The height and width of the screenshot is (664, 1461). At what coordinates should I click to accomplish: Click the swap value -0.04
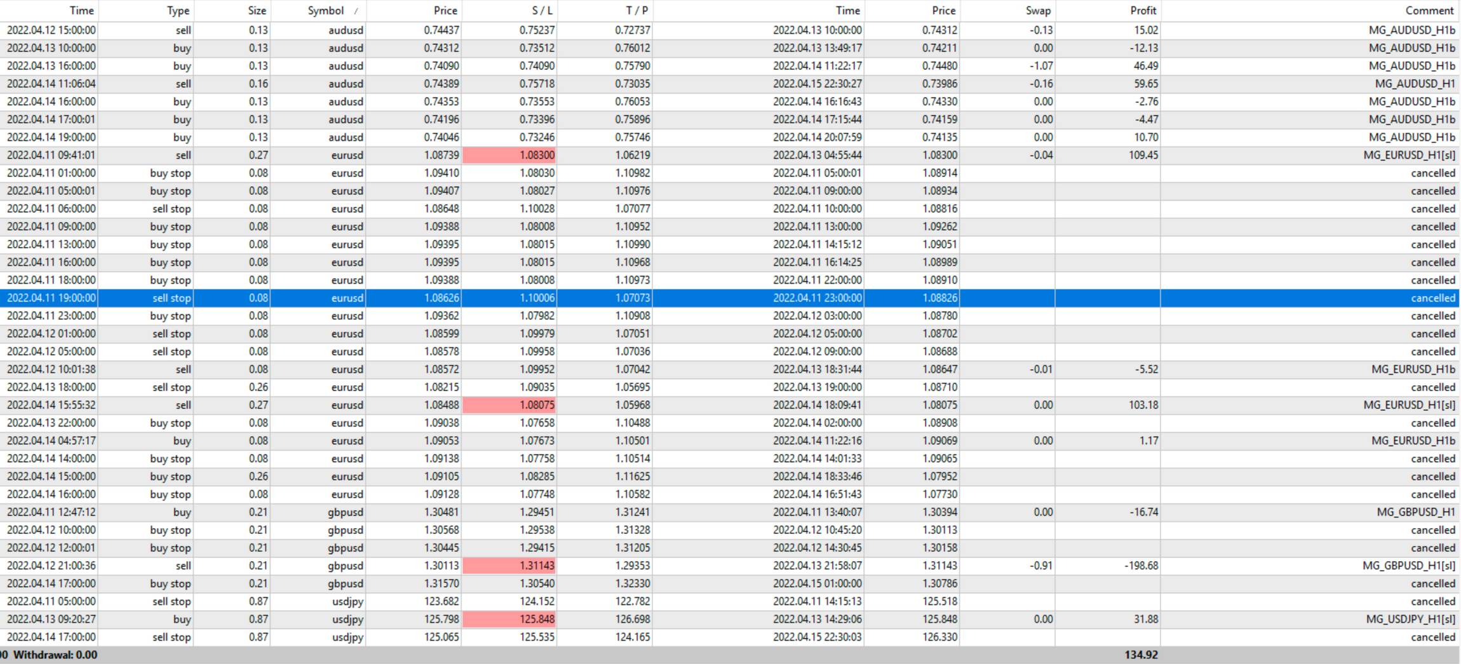pyautogui.click(x=1041, y=155)
